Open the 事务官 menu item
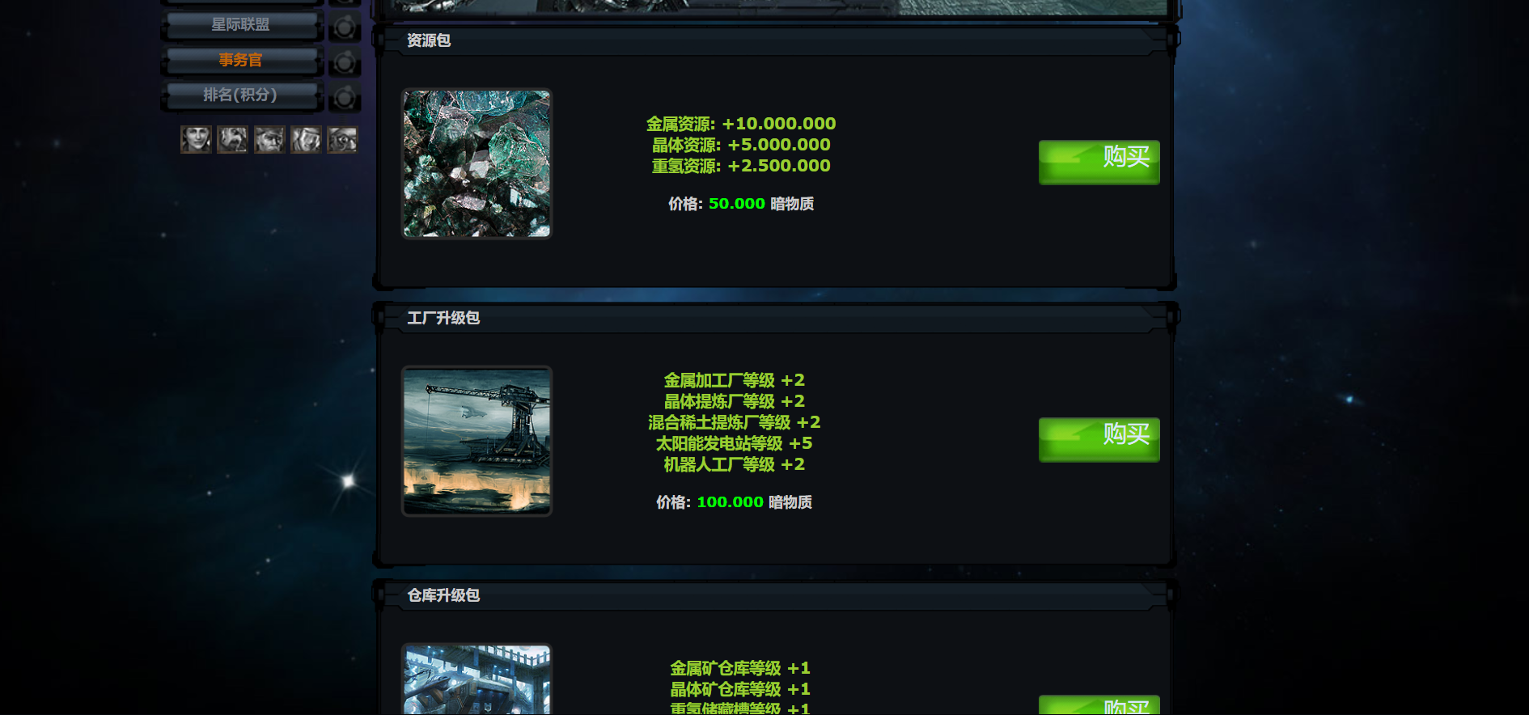This screenshot has width=1529, height=715. 241,61
